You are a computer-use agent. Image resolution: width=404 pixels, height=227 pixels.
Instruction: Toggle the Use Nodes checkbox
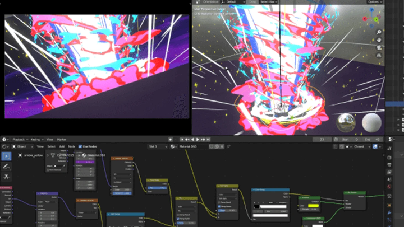pyautogui.click(x=80, y=146)
